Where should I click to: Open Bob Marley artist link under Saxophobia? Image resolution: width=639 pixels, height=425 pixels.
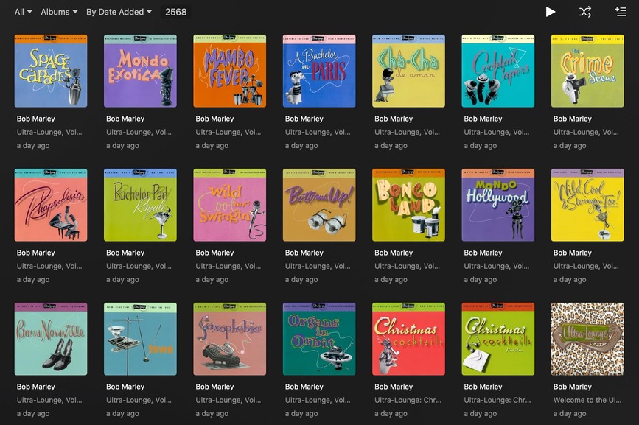(214, 387)
